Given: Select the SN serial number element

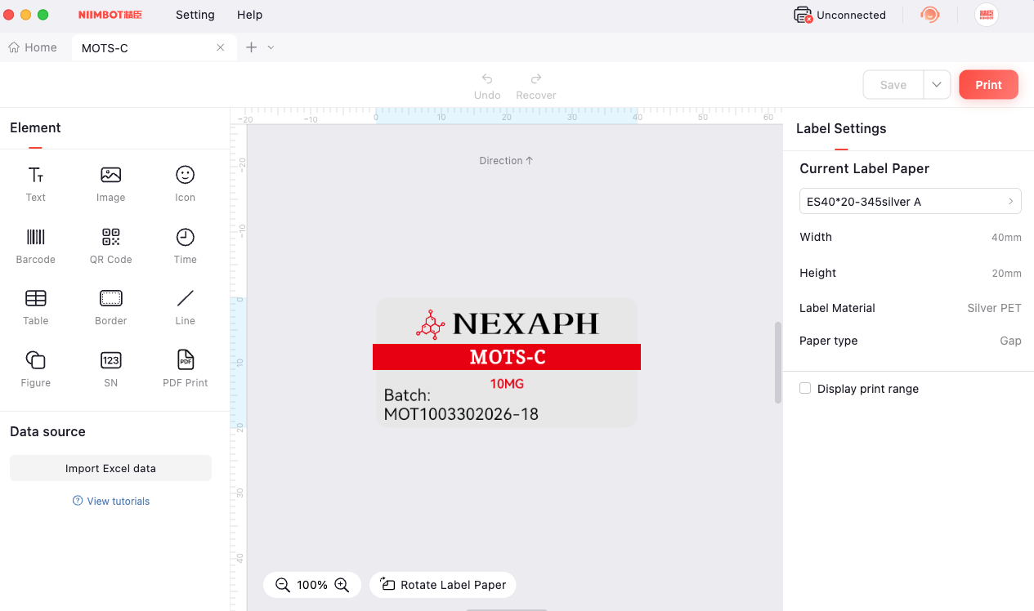Looking at the screenshot, I should pos(110,368).
